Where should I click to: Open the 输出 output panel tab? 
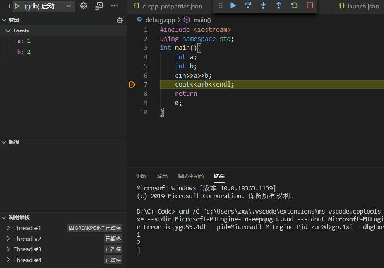tap(162, 176)
